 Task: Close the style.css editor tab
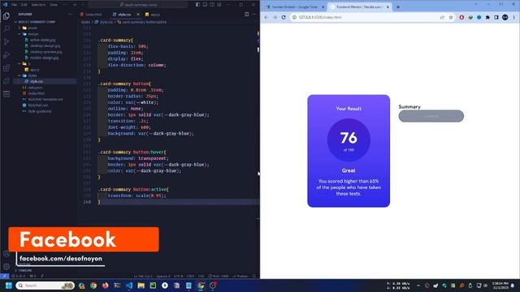[x=138, y=15]
